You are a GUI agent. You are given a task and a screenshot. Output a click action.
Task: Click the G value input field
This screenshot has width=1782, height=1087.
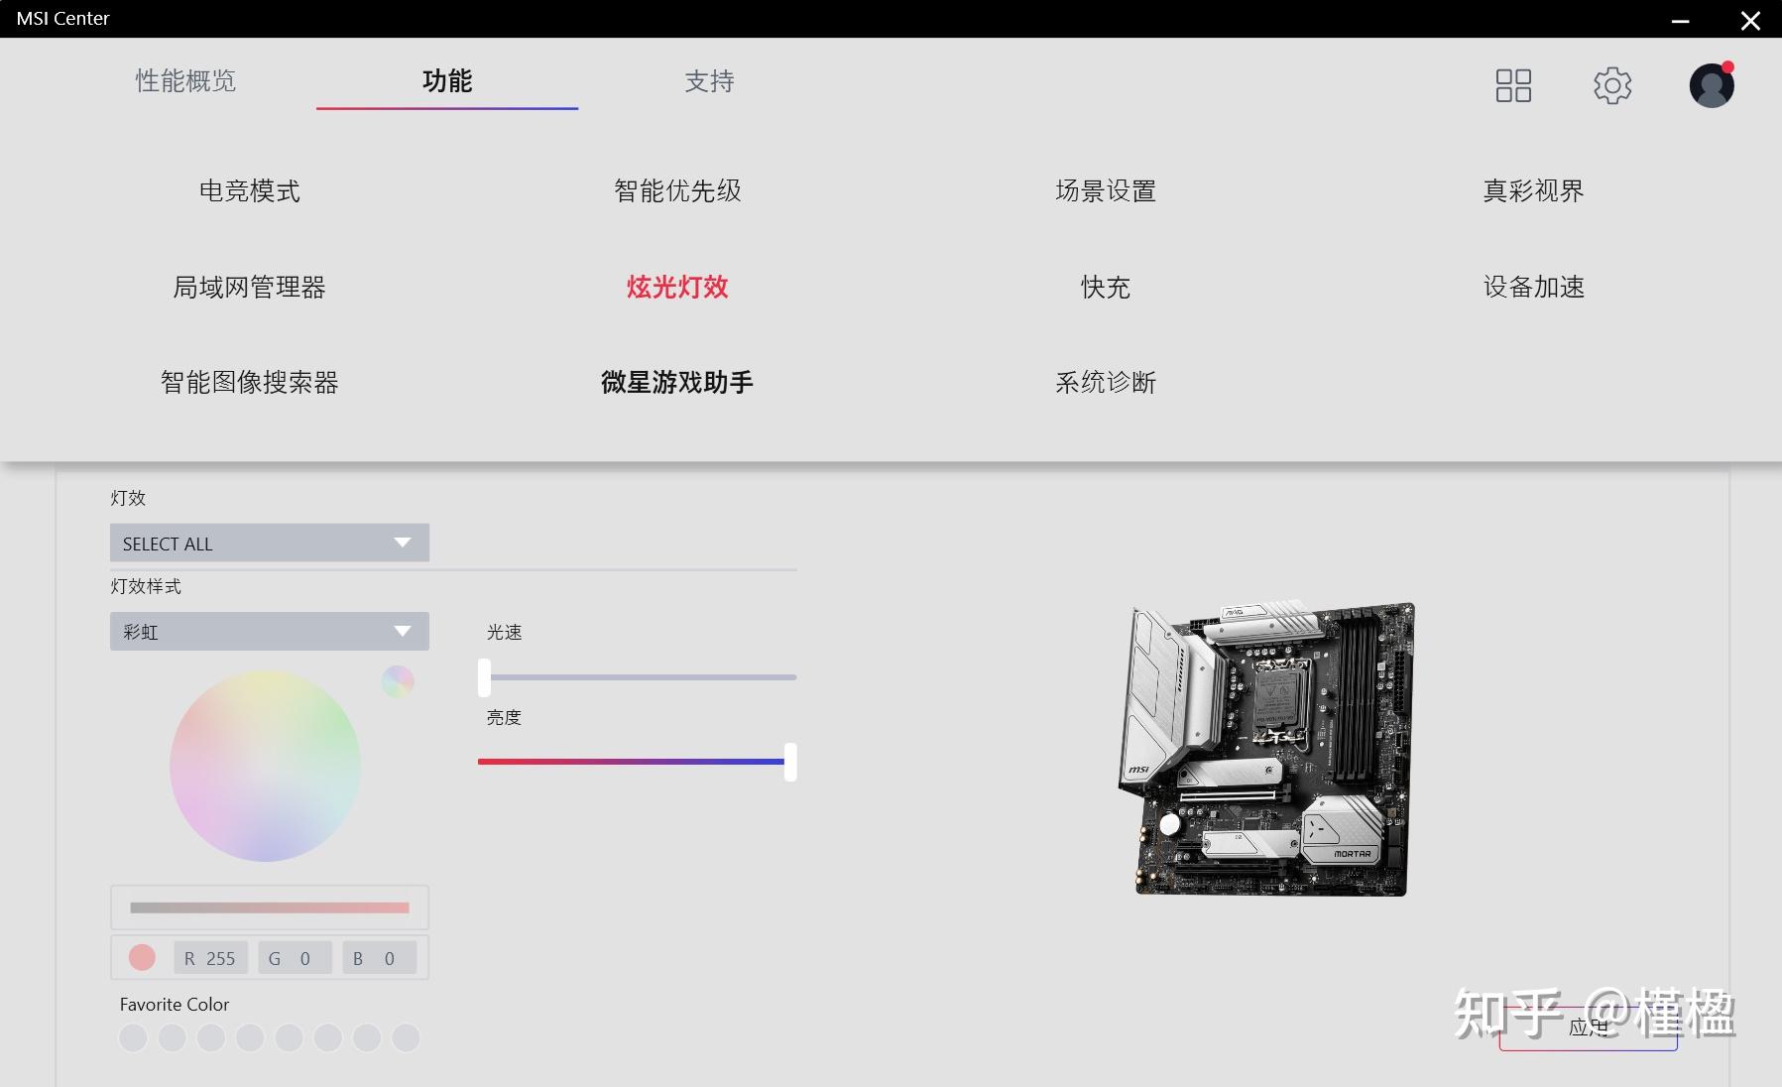295,958
